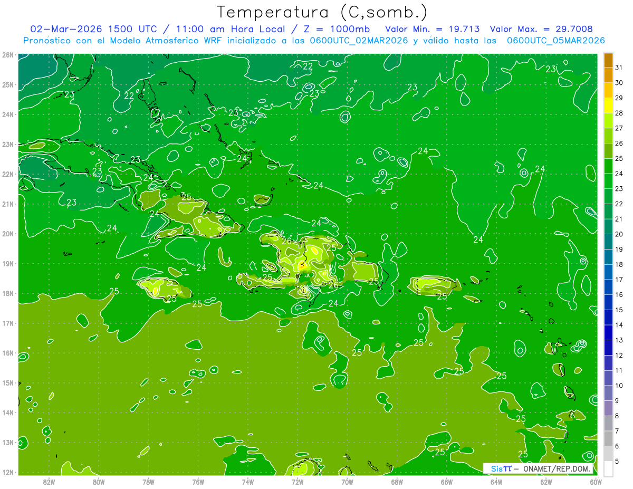Click the '15N' latitude axis label
This screenshot has width=633, height=489.
click(x=8, y=382)
